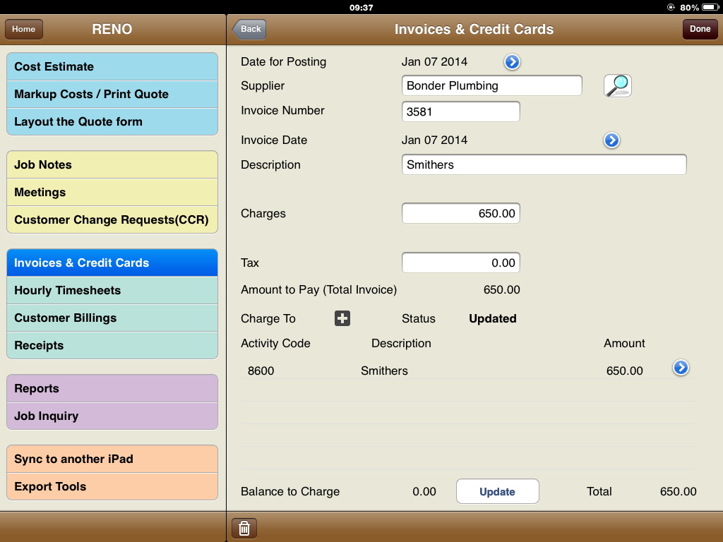723x542 pixels.
Task: Tap the Tax amount field
Action: [460, 263]
